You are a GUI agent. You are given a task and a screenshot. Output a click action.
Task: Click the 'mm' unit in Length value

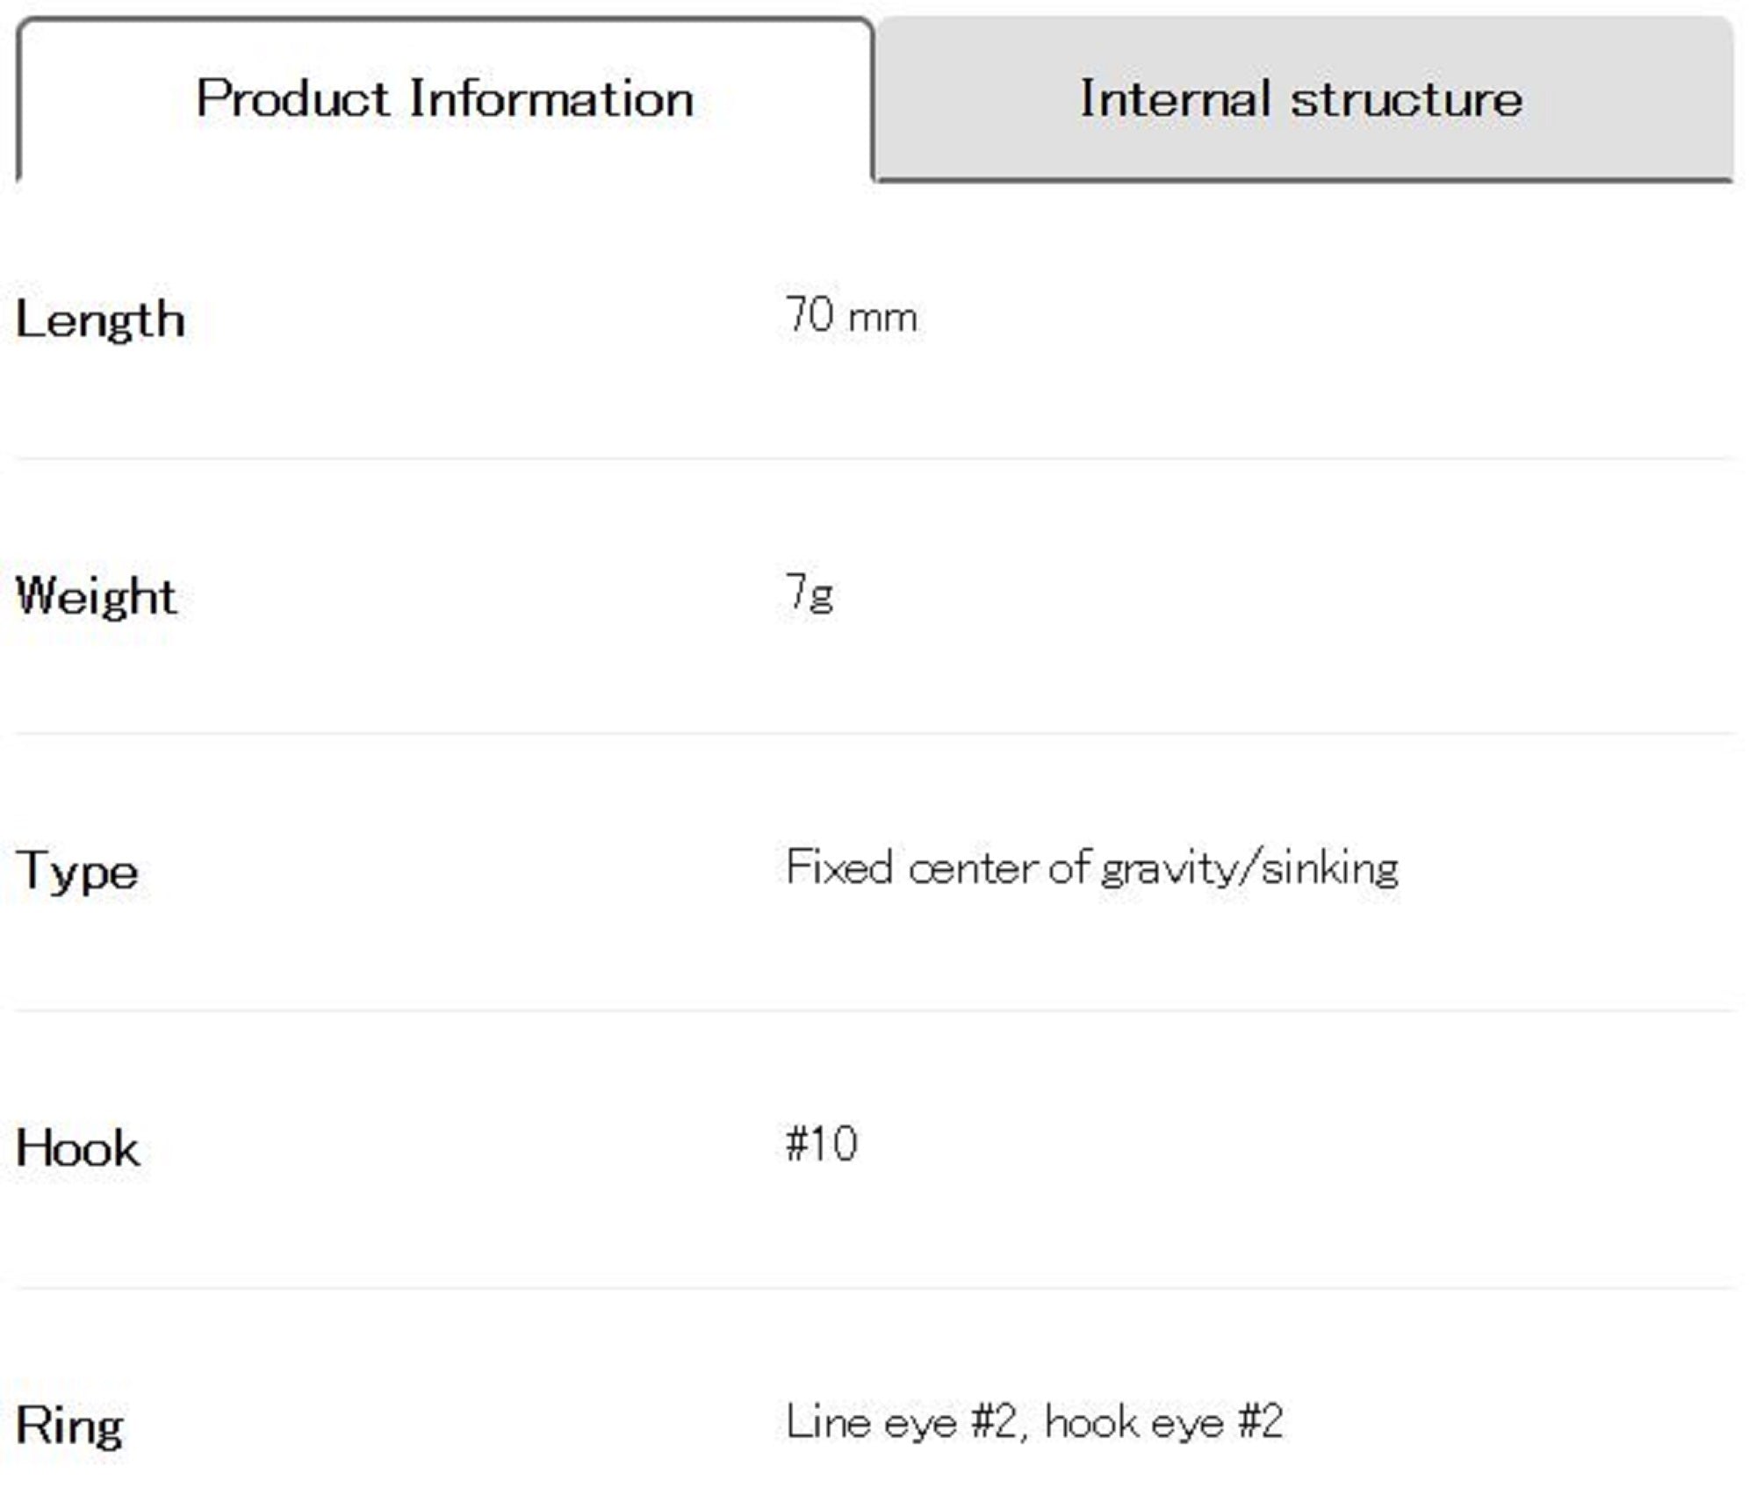click(x=883, y=318)
